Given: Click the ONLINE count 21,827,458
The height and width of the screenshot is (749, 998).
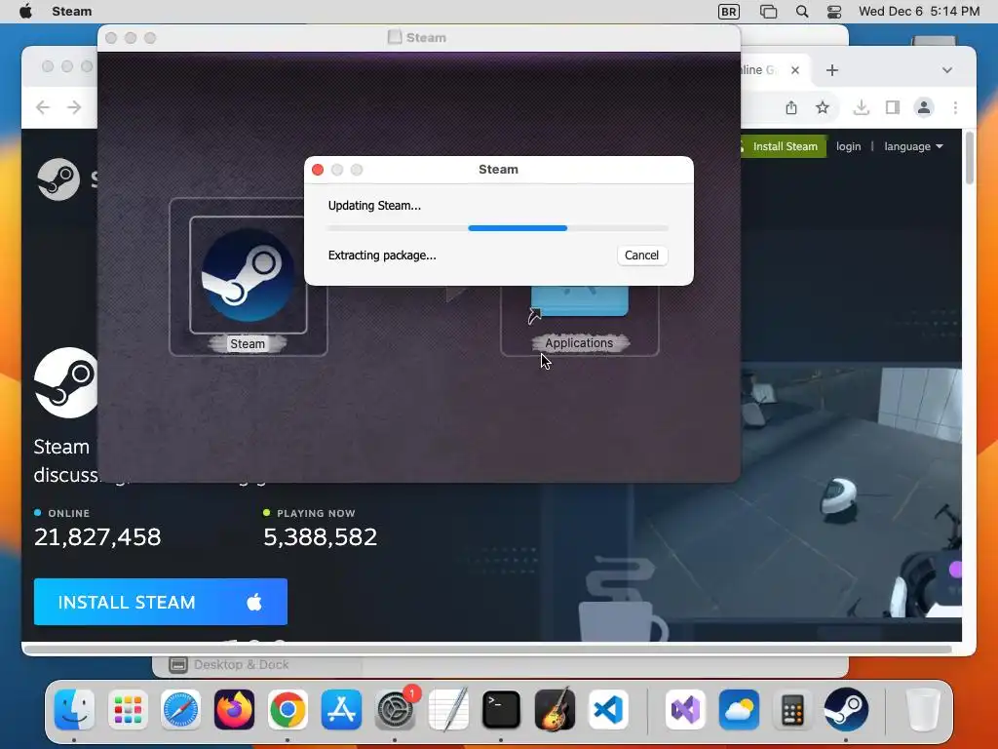Looking at the screenshot, I should (x=97, y=537).
